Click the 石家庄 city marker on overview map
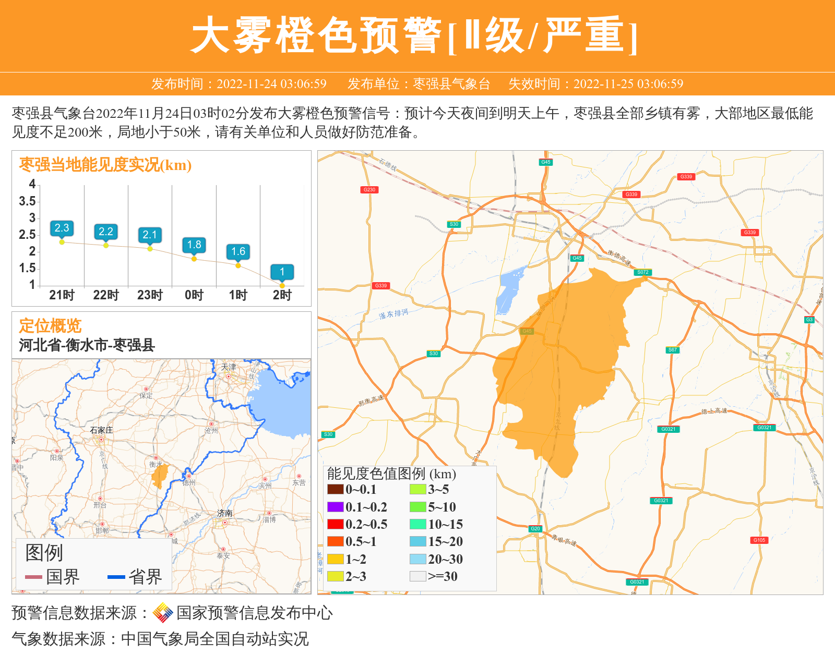Image resolution: width=835 pixels, height=655 pixels. click(x=101, y=439)
